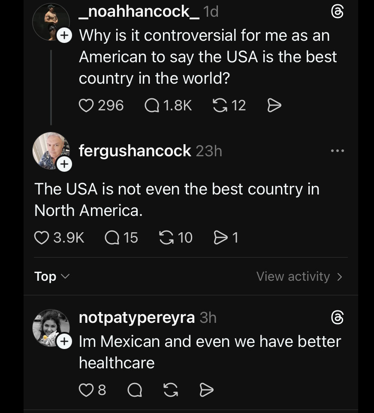Open comments on fergushancock's reply
Image resolution: width=374 pixels, height=413 pixels.
(112, 237)
